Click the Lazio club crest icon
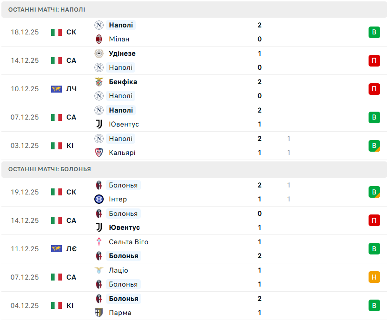This screenshot has width=389, height=321. point(99,270)
